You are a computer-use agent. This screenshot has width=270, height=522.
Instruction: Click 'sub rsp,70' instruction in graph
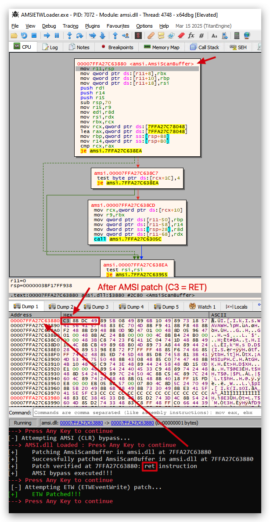click(97, 103)
